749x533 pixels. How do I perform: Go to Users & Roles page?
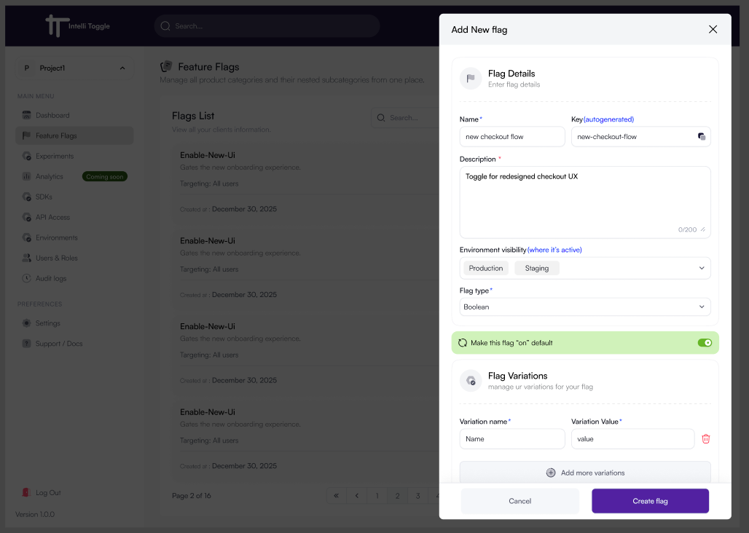click(x=56, y=258)
